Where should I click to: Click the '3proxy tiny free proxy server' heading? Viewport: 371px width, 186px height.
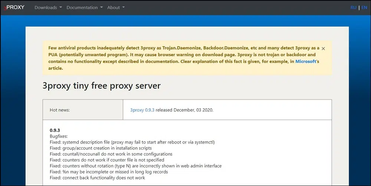[102, 86]
